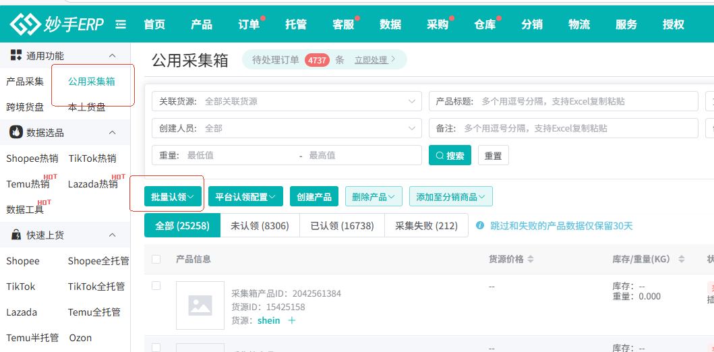Viewport: 714px width, 352px height.
Task: Open 跨境货盘 in the sidebar
Action: tap(25, 107)
